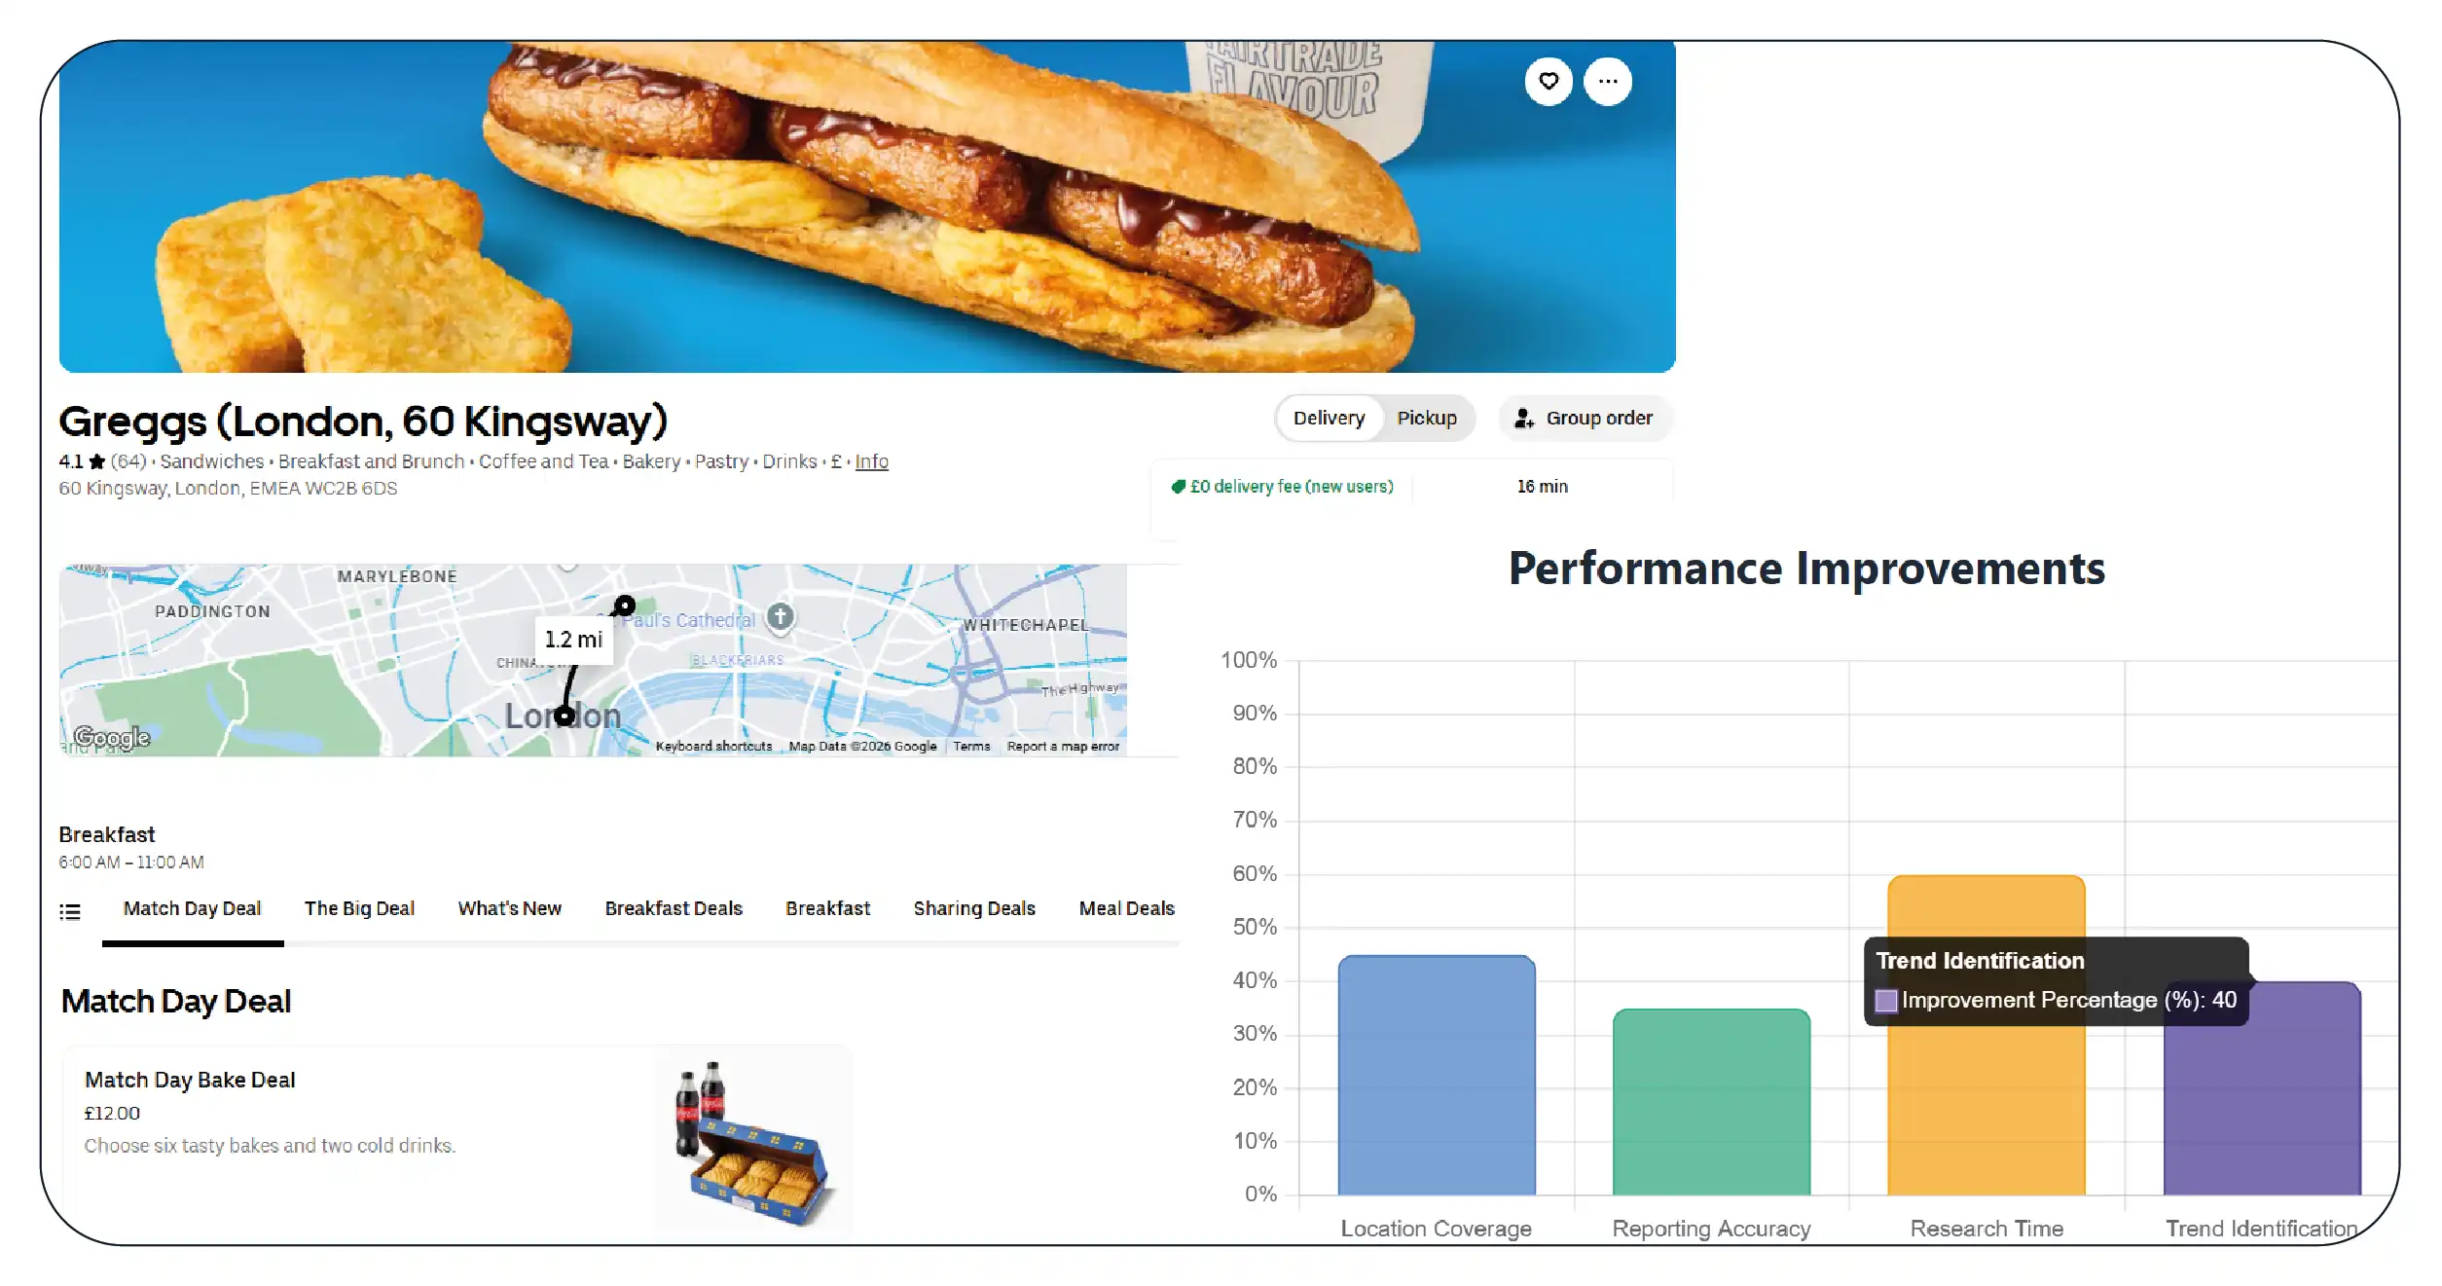2442x1286 pixels.
Task: Favorite this Greggs store with the heart icon
Action: tap(1548, 81)
